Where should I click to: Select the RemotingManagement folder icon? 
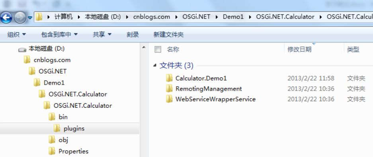click(x=169, y=89)
